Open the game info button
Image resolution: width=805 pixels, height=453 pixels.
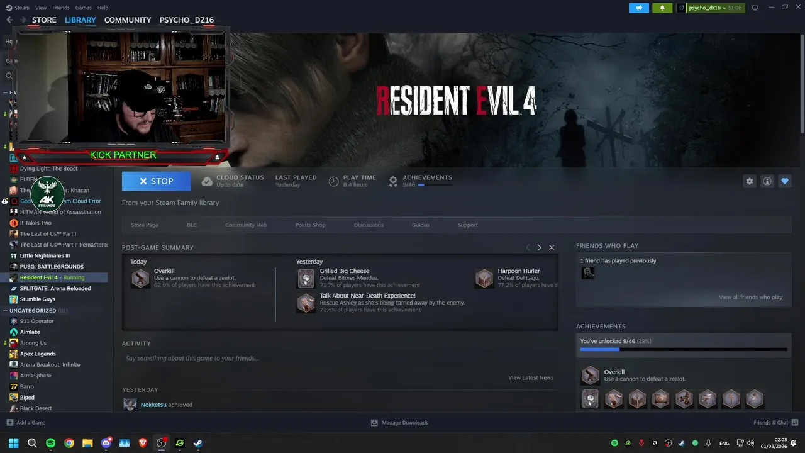(767, 181)
